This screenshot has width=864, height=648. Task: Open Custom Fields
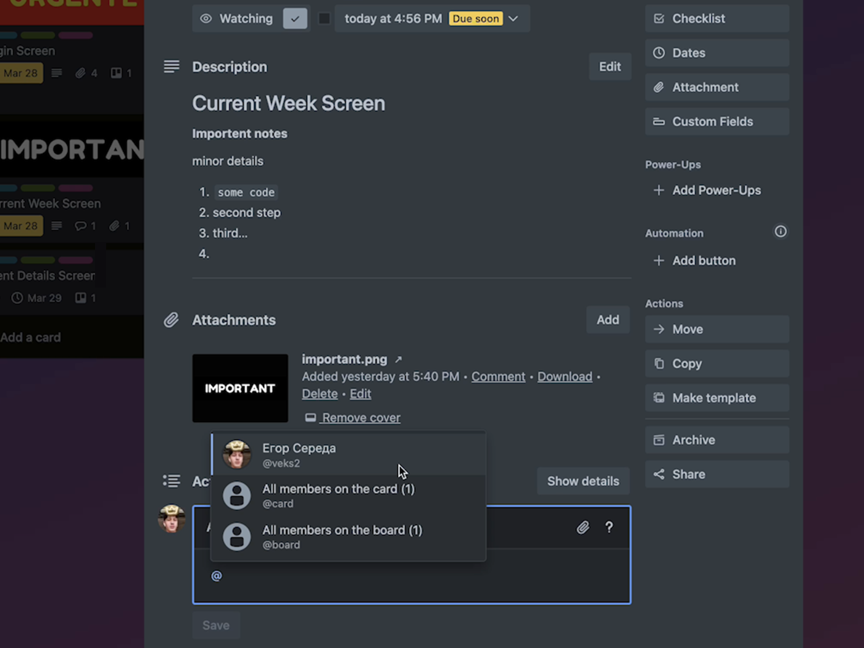tap(717, 122)
